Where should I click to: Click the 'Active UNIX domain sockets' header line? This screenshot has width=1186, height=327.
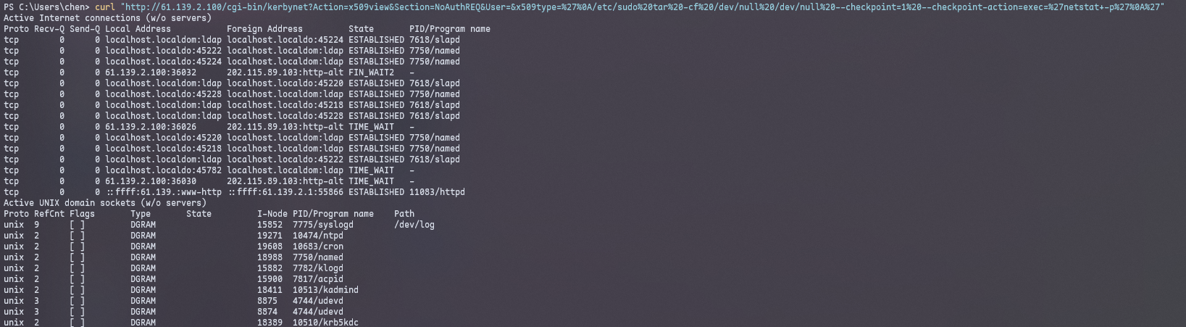(x=105, y=203)
